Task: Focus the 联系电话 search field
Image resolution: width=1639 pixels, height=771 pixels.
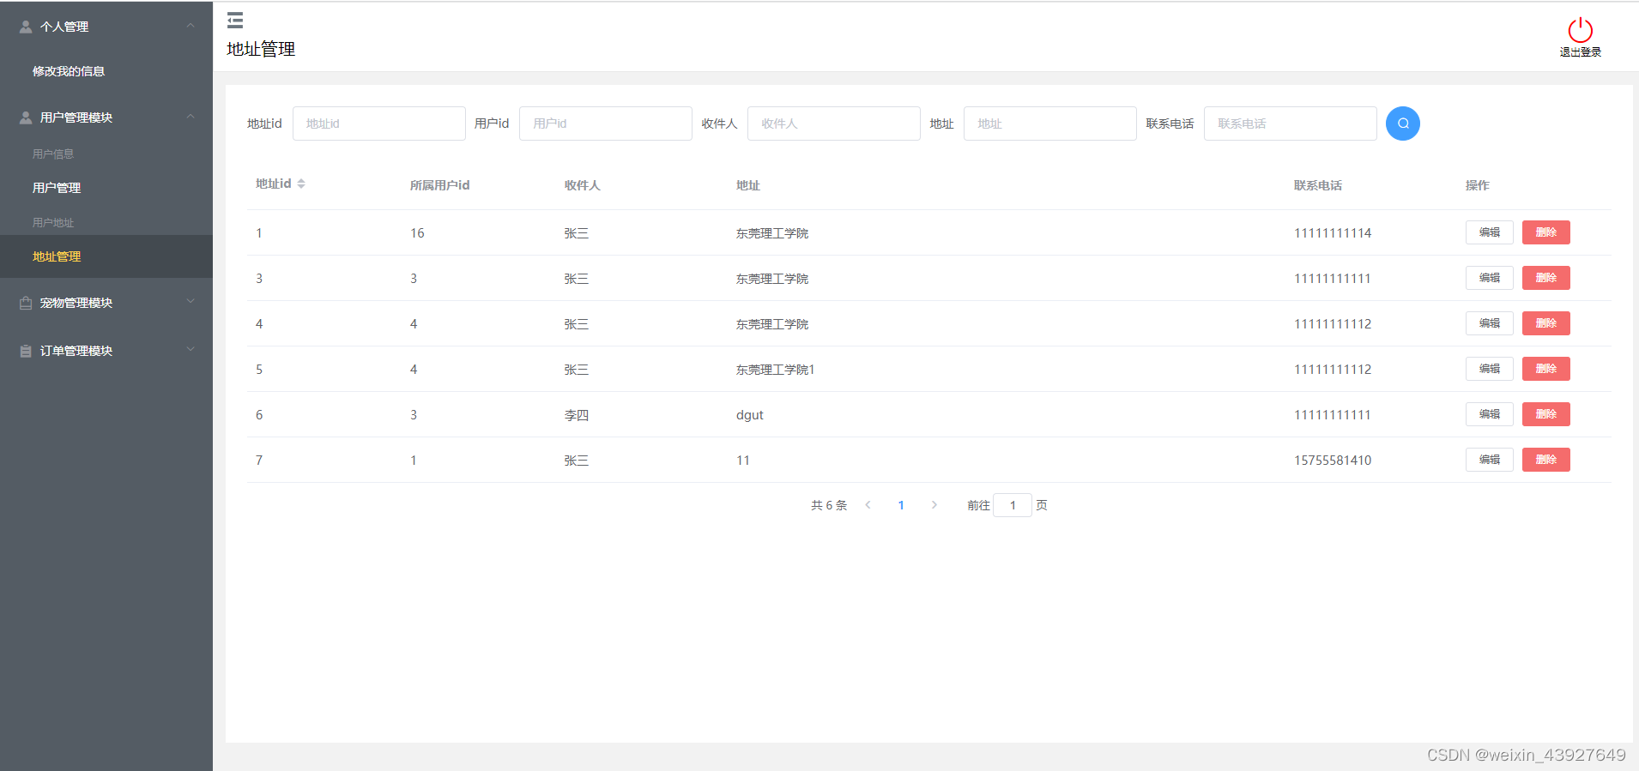Action: 1291,123
